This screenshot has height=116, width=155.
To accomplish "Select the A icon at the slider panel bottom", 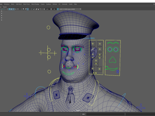I will click(94, 73).
